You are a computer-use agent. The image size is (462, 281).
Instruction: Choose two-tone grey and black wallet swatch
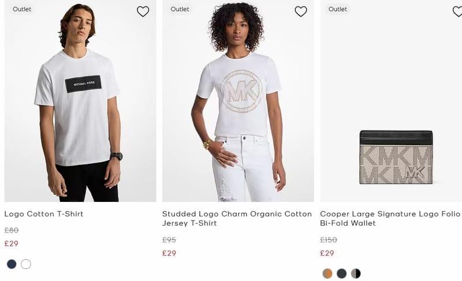tap(356, 273)
